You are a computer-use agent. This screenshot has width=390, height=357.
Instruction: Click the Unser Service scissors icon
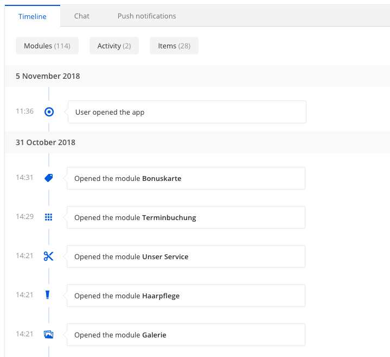(48, 256)
